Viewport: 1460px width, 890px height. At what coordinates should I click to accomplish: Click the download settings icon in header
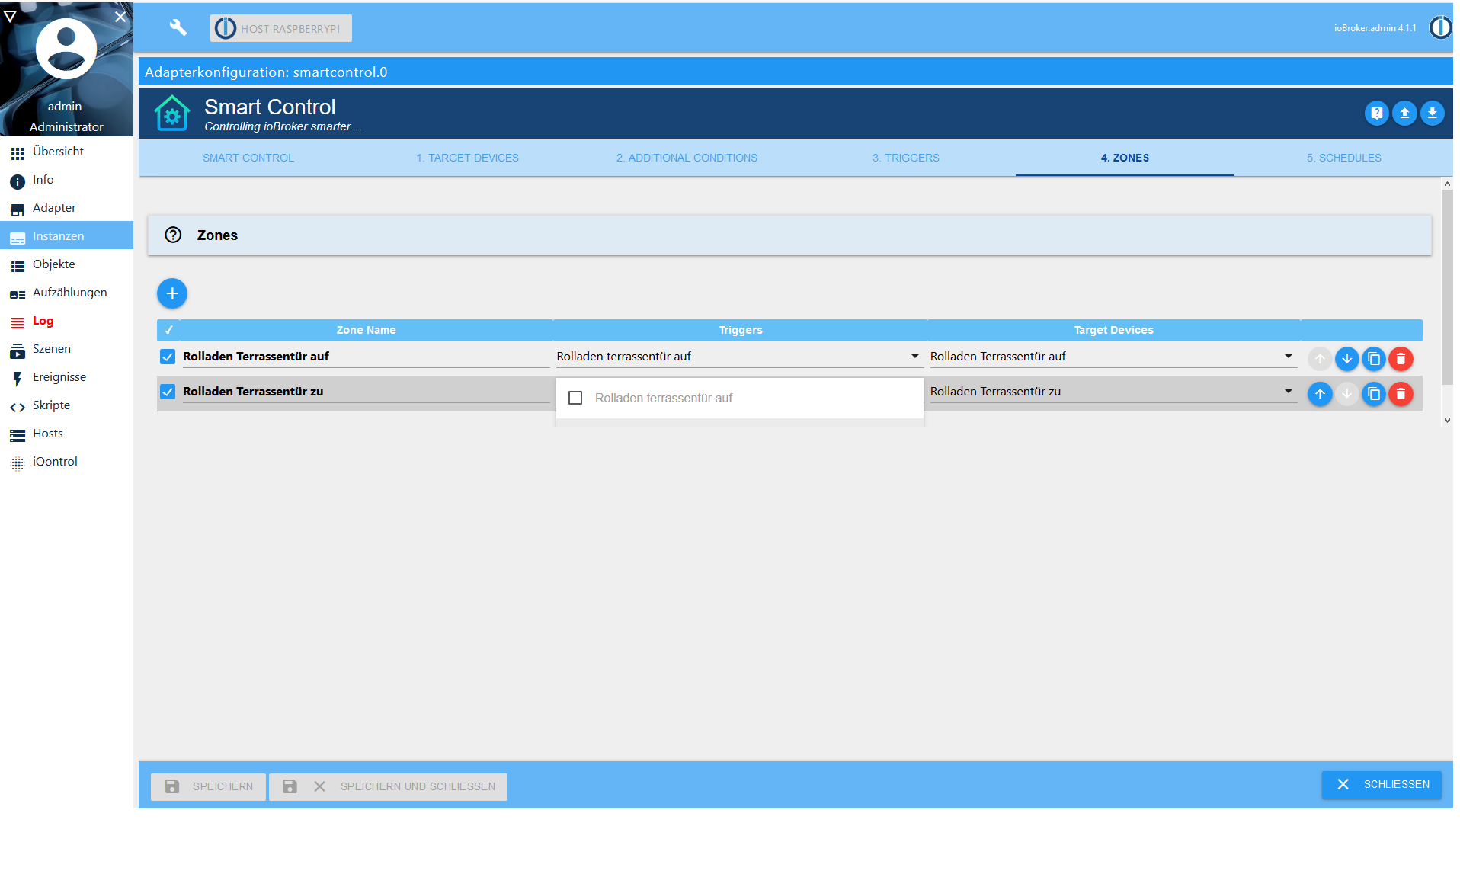(x=1432, y=114)
